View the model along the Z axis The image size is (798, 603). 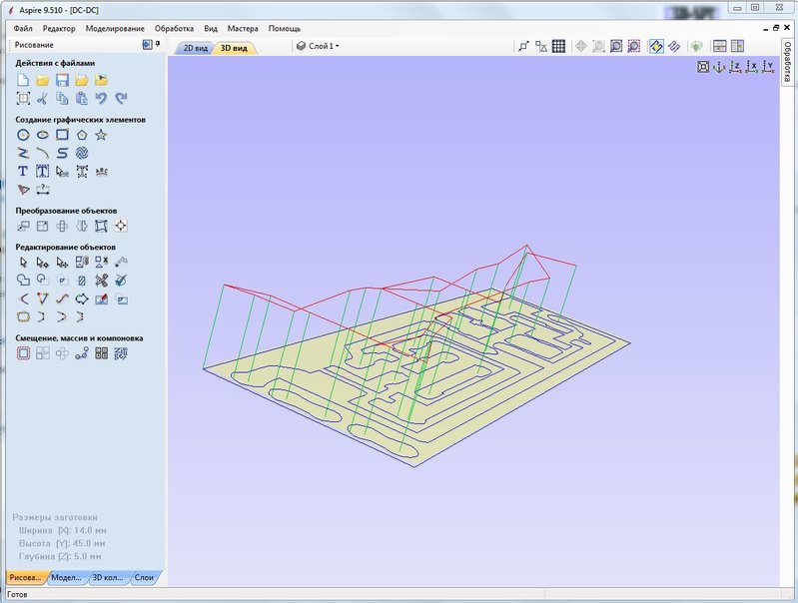[735, 67]
